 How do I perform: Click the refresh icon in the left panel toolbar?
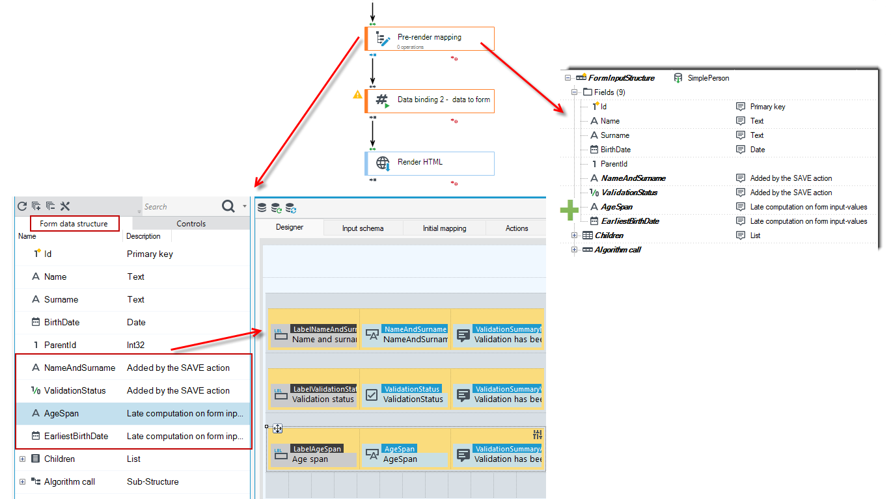click(x=22, y=206)
